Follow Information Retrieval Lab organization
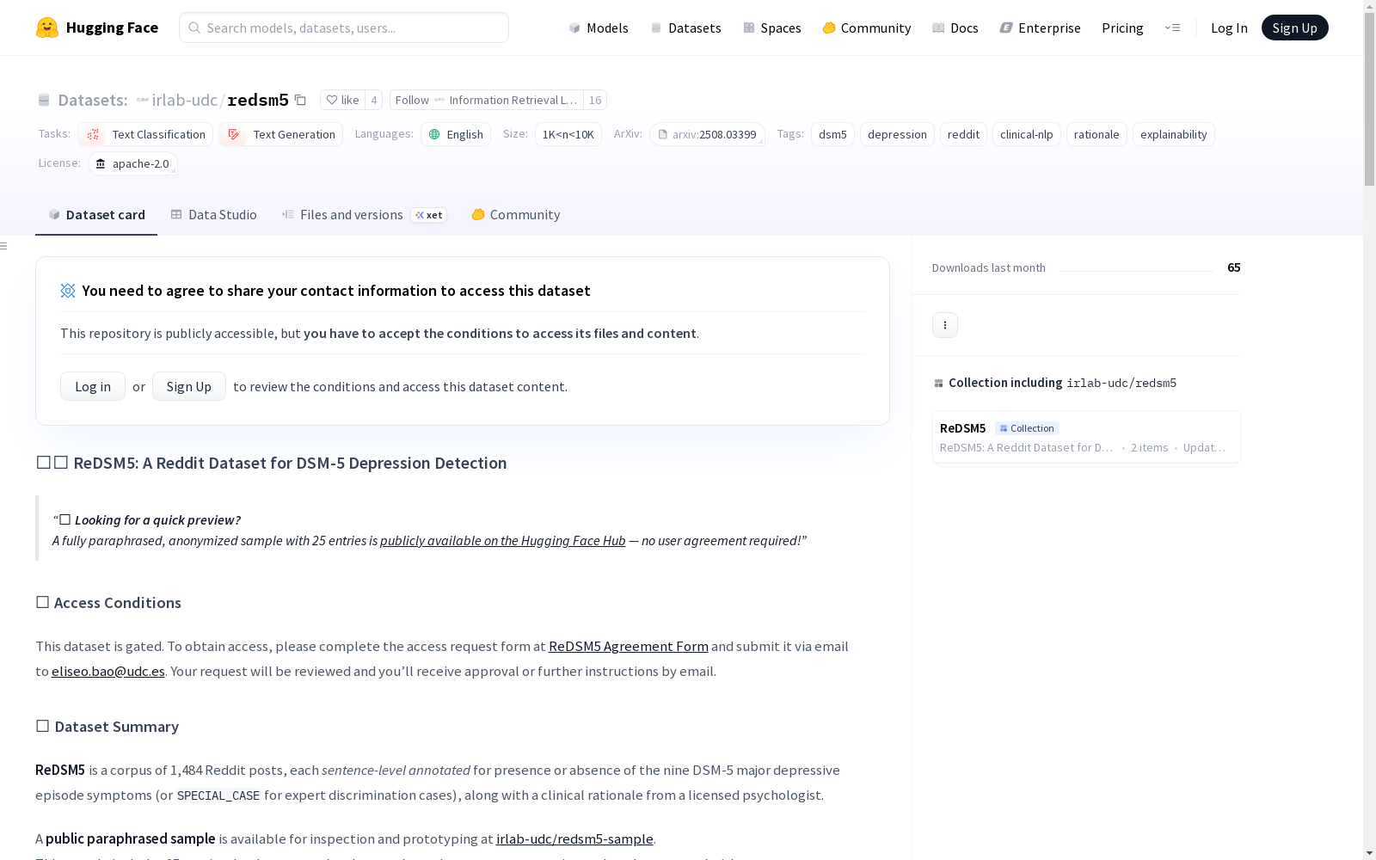Viewport: 1376px width, 860px height. (486, 100)
